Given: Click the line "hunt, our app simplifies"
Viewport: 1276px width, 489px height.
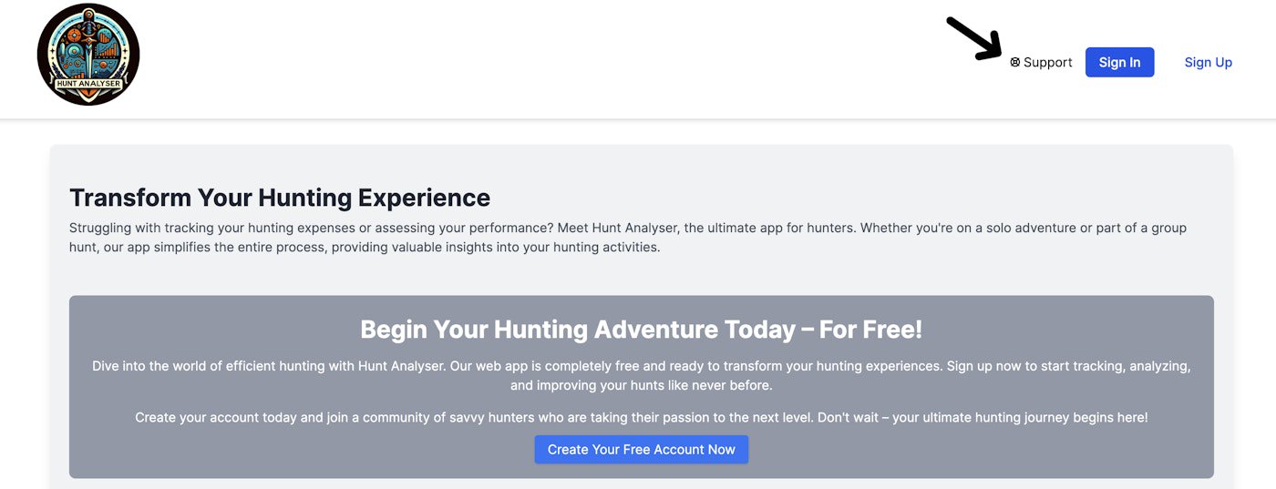Looking at the screenshot, I should pos(365,247).
